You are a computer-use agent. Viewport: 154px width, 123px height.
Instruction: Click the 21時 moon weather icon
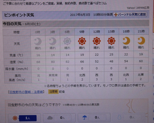click(141, 41)
